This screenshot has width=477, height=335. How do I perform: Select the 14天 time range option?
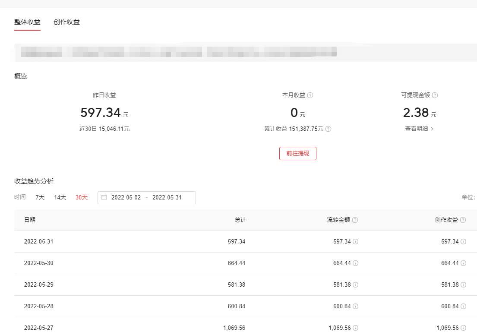coord(60,198)
